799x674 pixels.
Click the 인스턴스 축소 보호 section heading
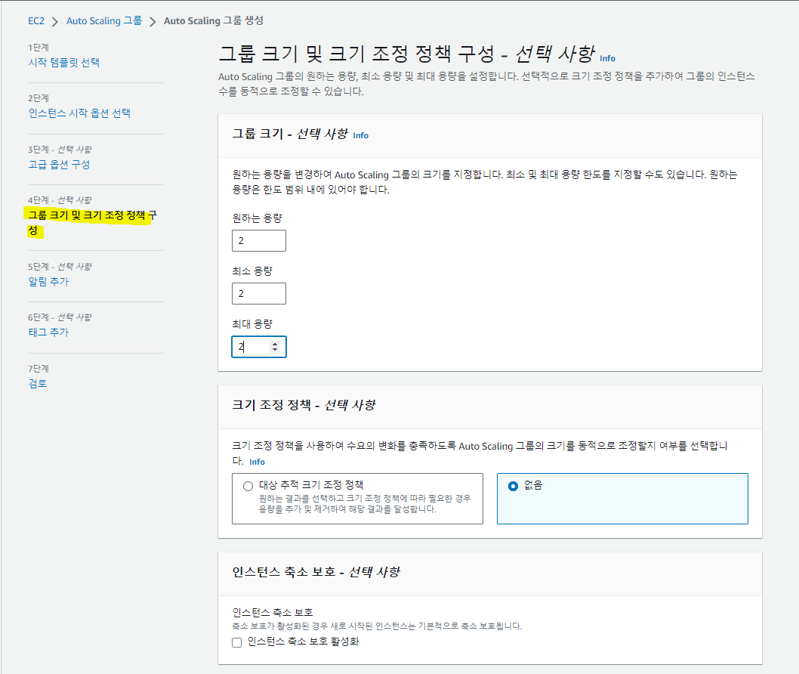[x=316, y=572]
